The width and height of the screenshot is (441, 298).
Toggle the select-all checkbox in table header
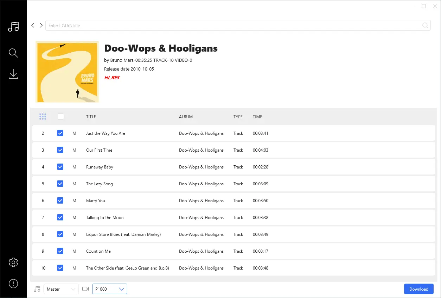pos(60,116)
